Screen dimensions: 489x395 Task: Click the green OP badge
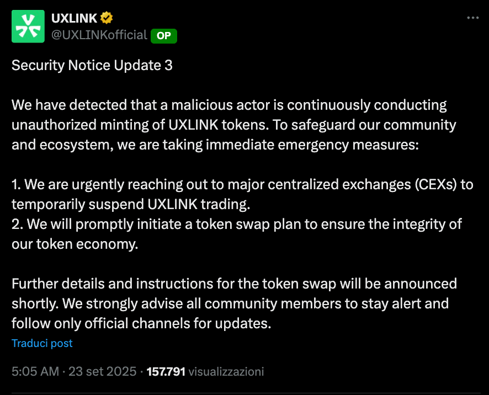163,36
